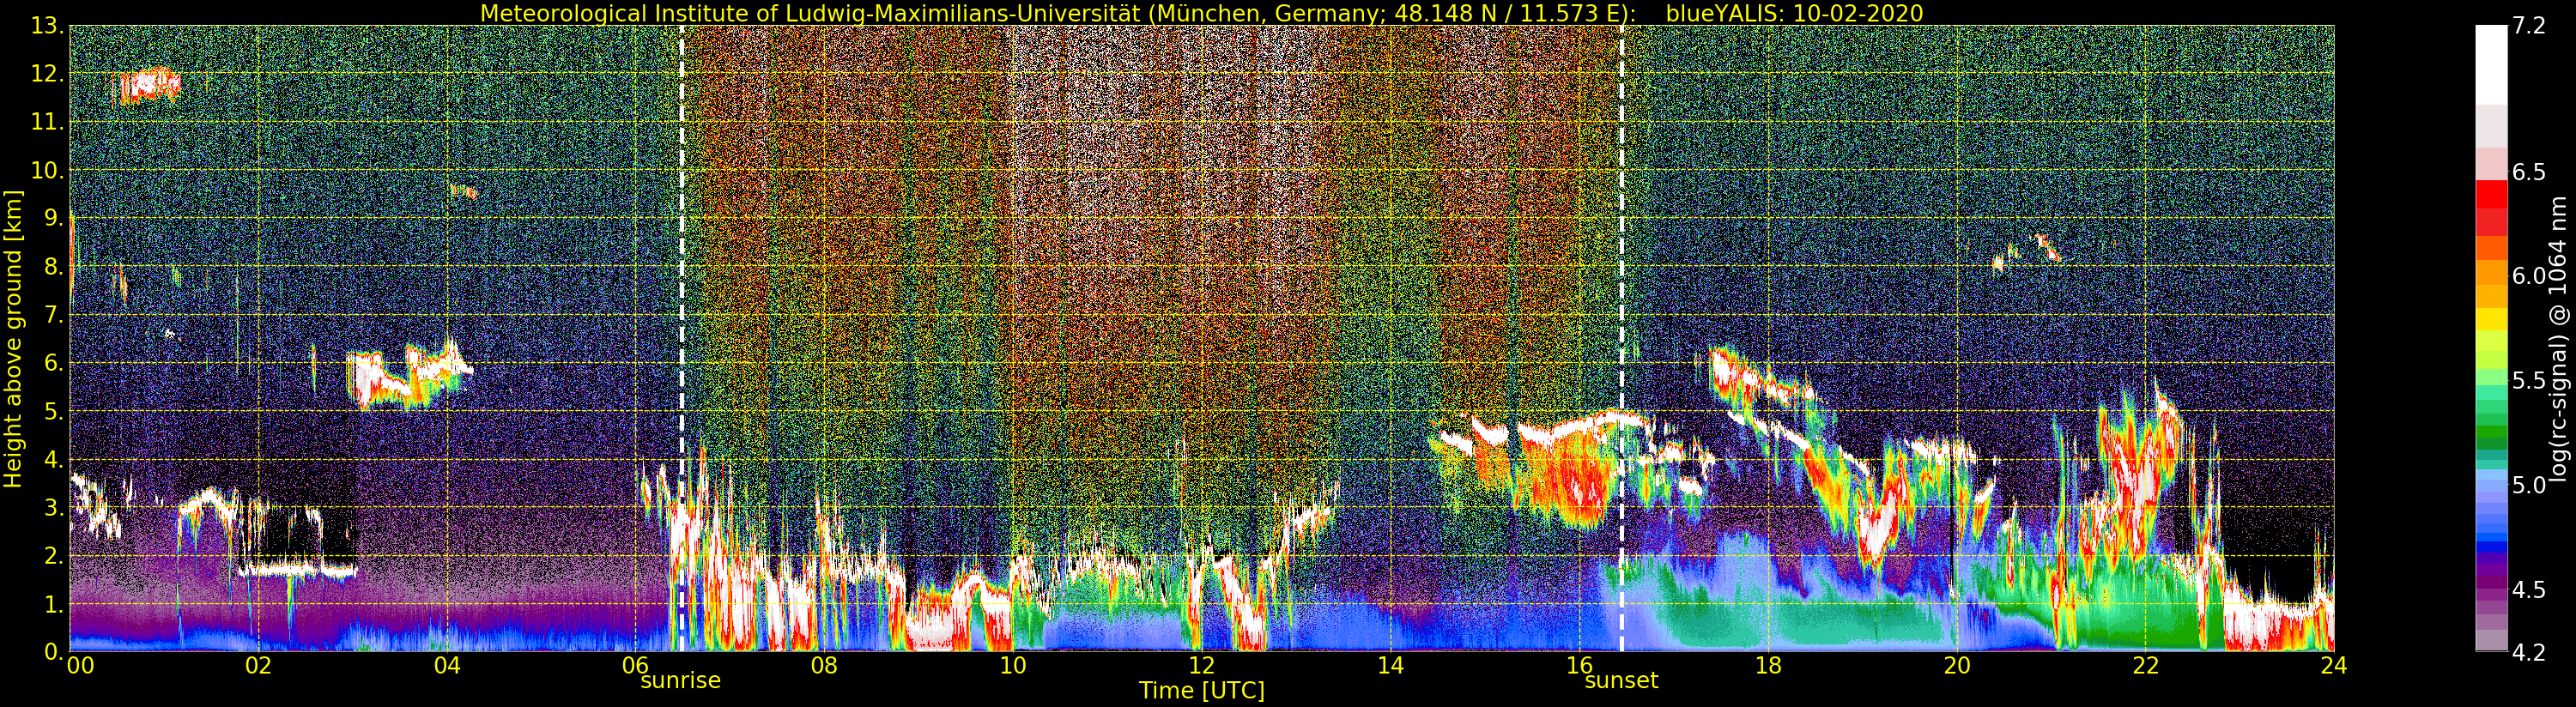
Task: Click the 'sunrise' label below the time axis
Action: [681, 681]
